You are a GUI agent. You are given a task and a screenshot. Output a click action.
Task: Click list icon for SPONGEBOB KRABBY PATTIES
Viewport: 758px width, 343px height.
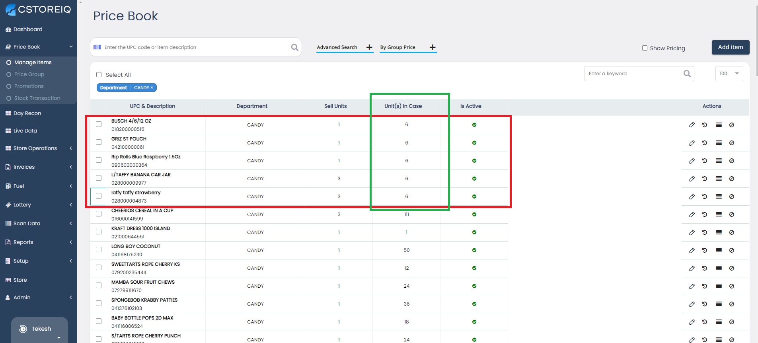(x=719, y=304)
